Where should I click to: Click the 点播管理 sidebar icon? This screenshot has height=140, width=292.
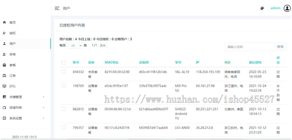pyautogui.click(x=4, y=97)
